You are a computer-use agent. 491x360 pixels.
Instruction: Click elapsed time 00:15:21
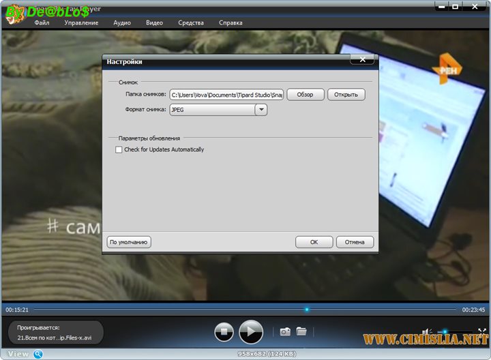[17, 310]
